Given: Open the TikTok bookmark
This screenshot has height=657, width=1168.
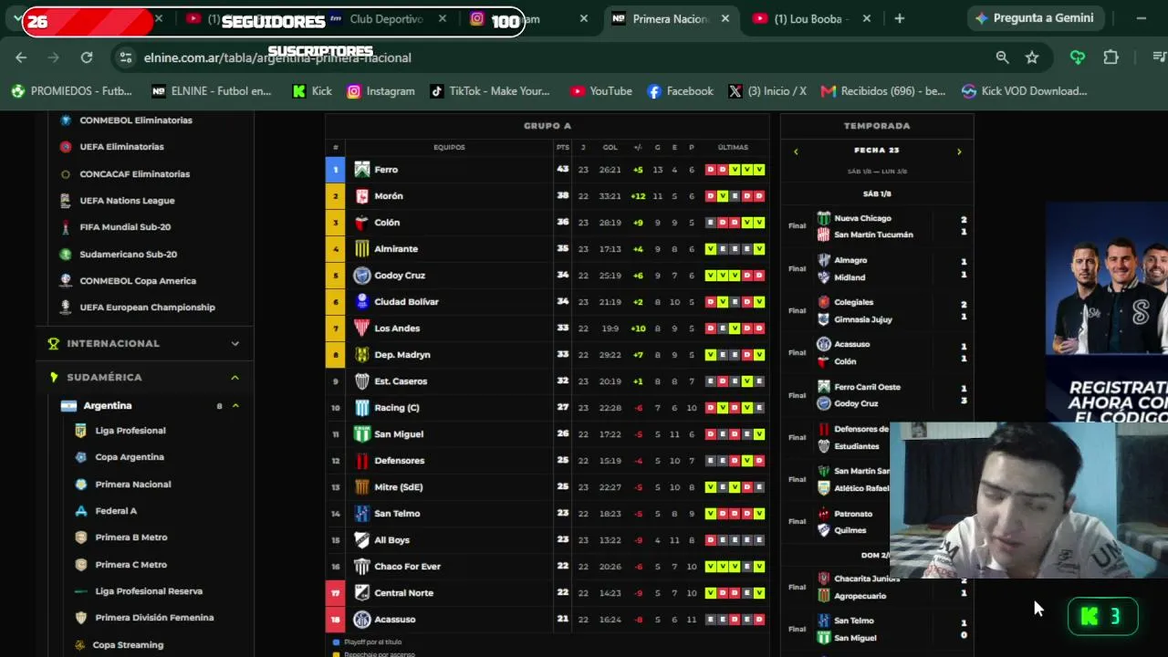Looking at the screenshot, I should click(490, 91).
